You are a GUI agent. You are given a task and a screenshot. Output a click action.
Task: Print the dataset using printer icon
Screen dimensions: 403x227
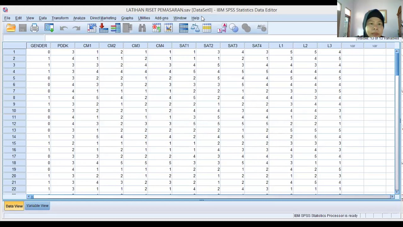tap(35, 28)
